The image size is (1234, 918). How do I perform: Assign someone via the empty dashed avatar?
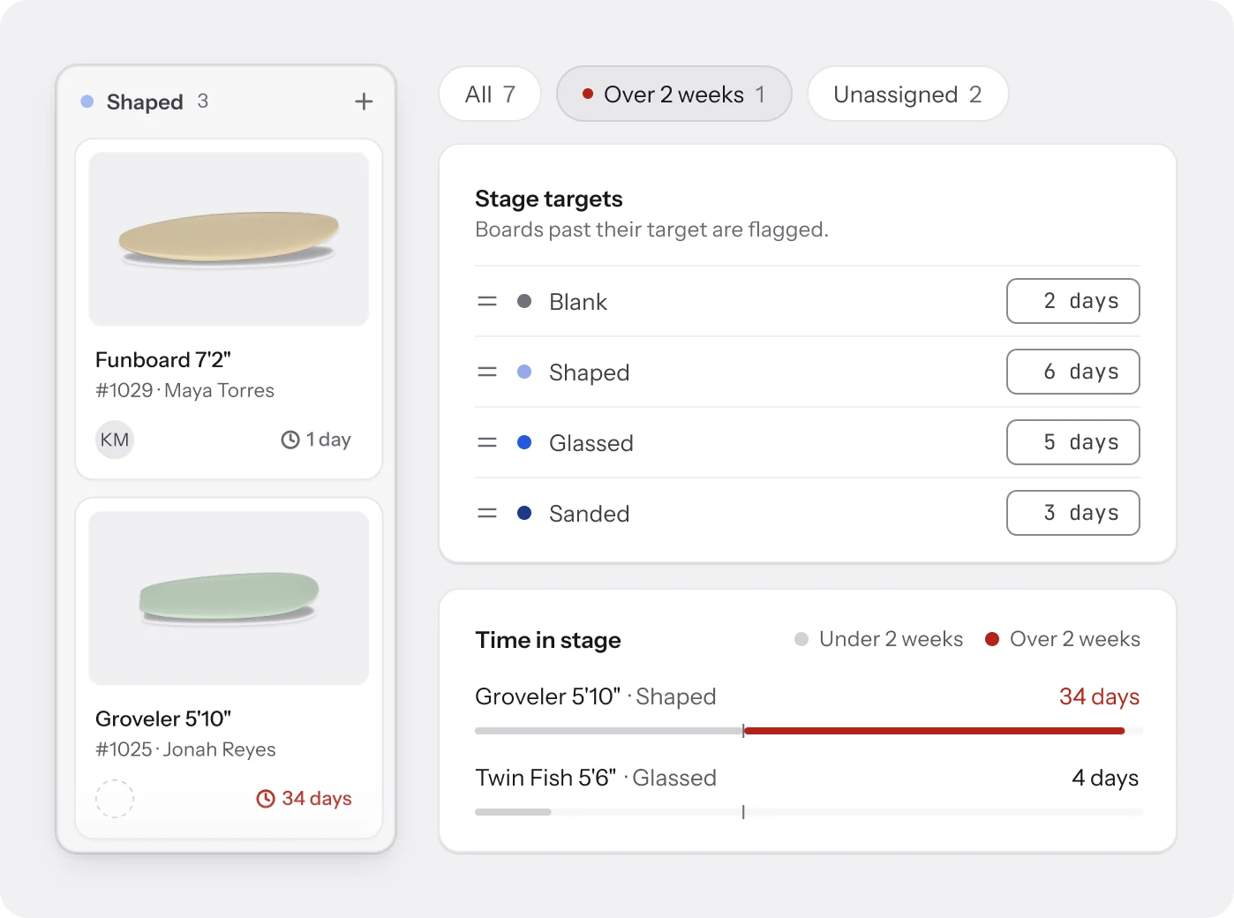115,799
